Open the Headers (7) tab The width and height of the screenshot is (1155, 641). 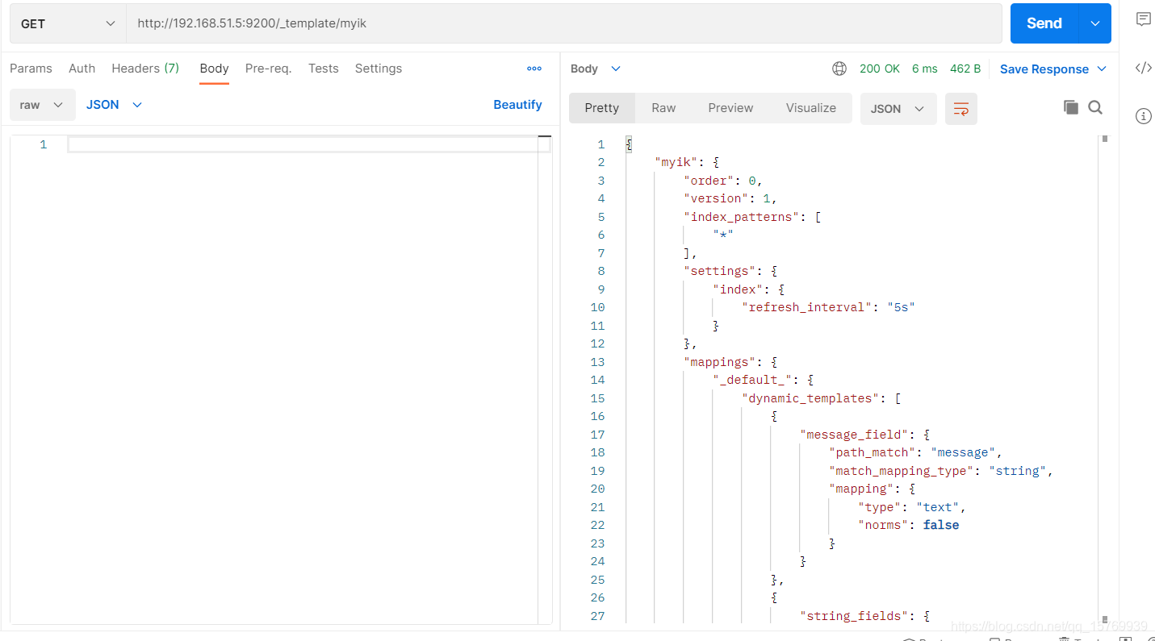(145, 69)
